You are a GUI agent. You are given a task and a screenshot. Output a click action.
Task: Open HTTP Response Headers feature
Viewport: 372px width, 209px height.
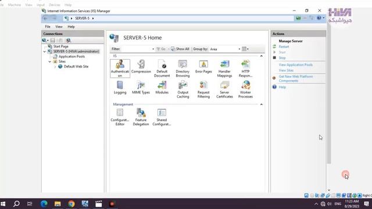[x=245, y=69]
